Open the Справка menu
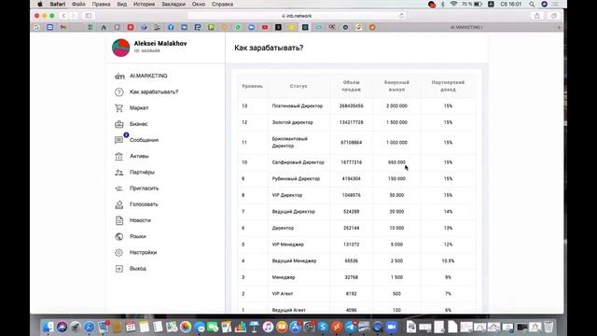Screen dimensions: 597x336 (x=222, y=4)
